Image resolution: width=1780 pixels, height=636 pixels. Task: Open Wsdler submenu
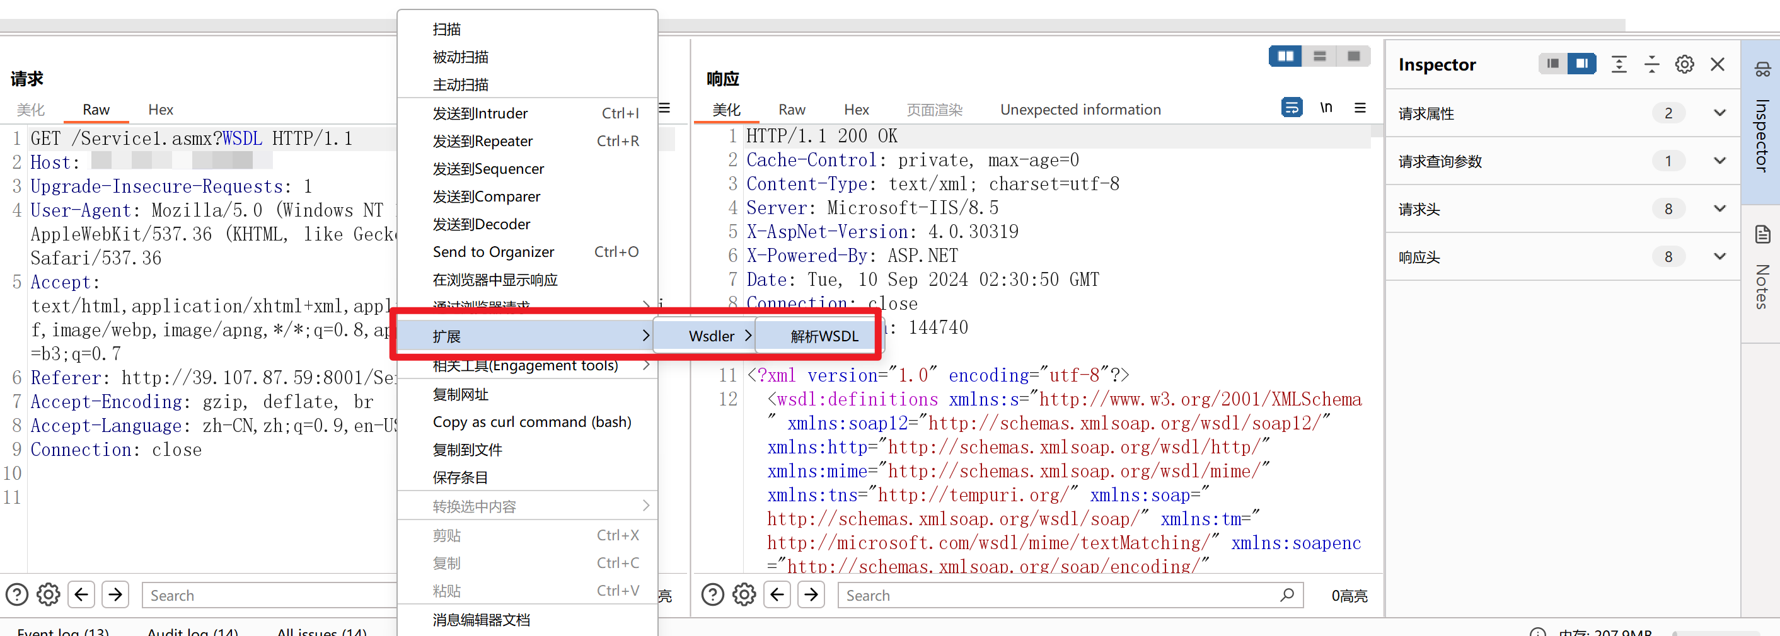[x=703, y=336]
